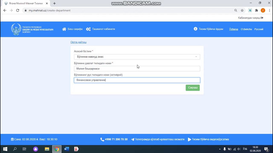The height and width of the screenshot is (153, 273).
Task: Switch to Chrome on taskbar
Action: (57, 149)
